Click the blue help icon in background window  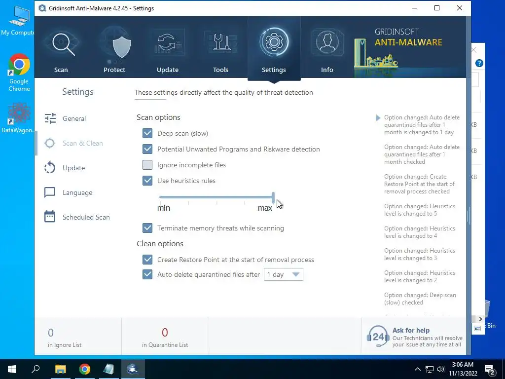point(479,63)
